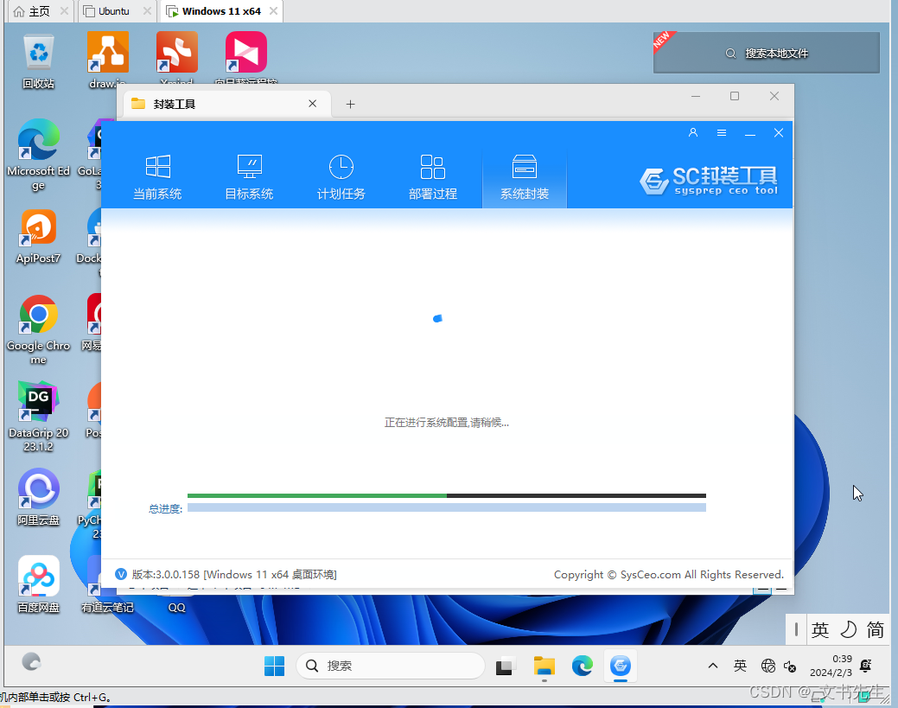The width and height of the screenshot is (898, 708).
Task: Toggle 简 simplified Chinese on IME bar
Action: coord(875,630)
